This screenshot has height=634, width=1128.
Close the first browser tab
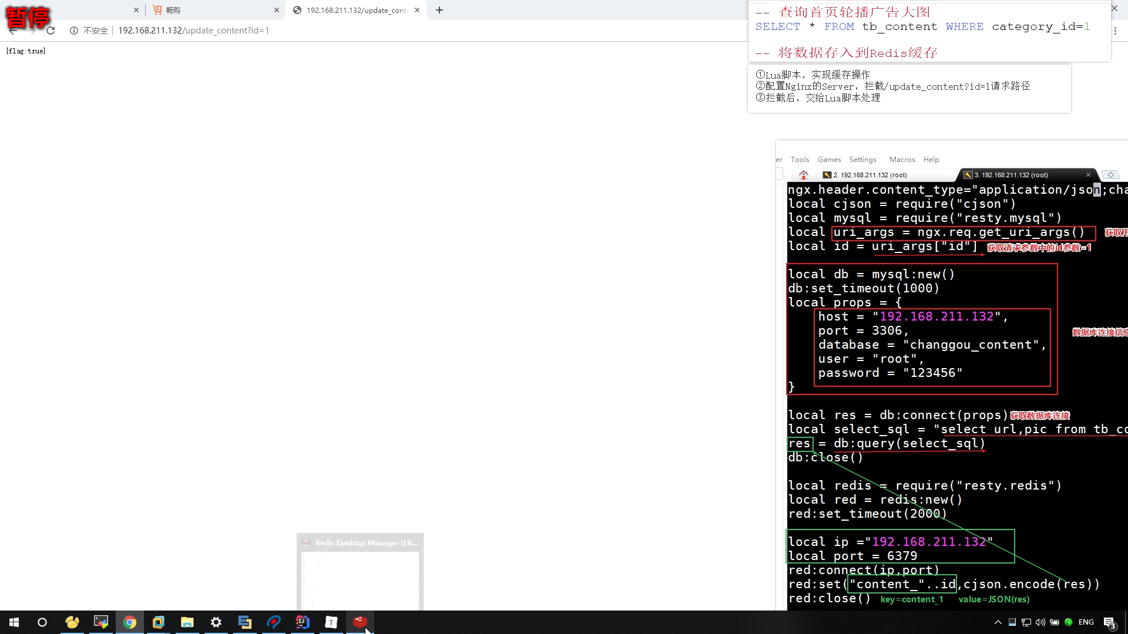pos(136,10)
